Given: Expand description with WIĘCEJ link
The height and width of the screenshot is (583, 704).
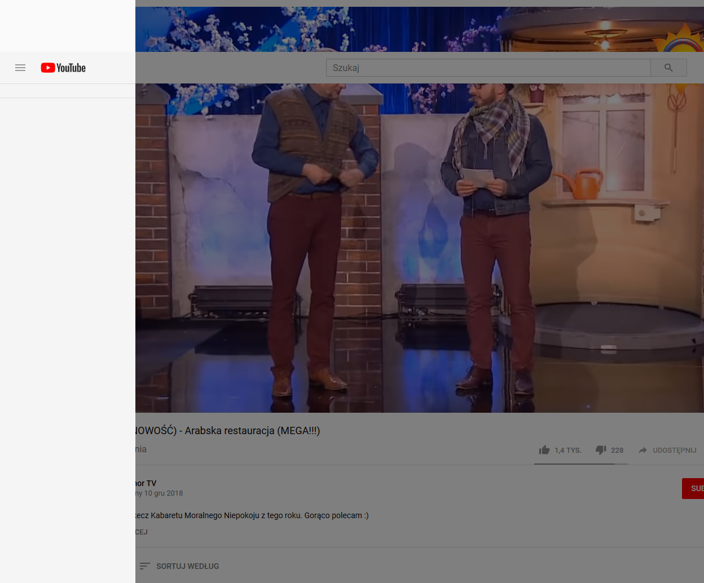Looking at the screenshot, I should coord(142,532).
